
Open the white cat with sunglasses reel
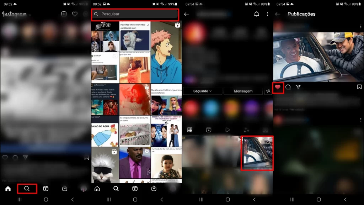[105, 165]
